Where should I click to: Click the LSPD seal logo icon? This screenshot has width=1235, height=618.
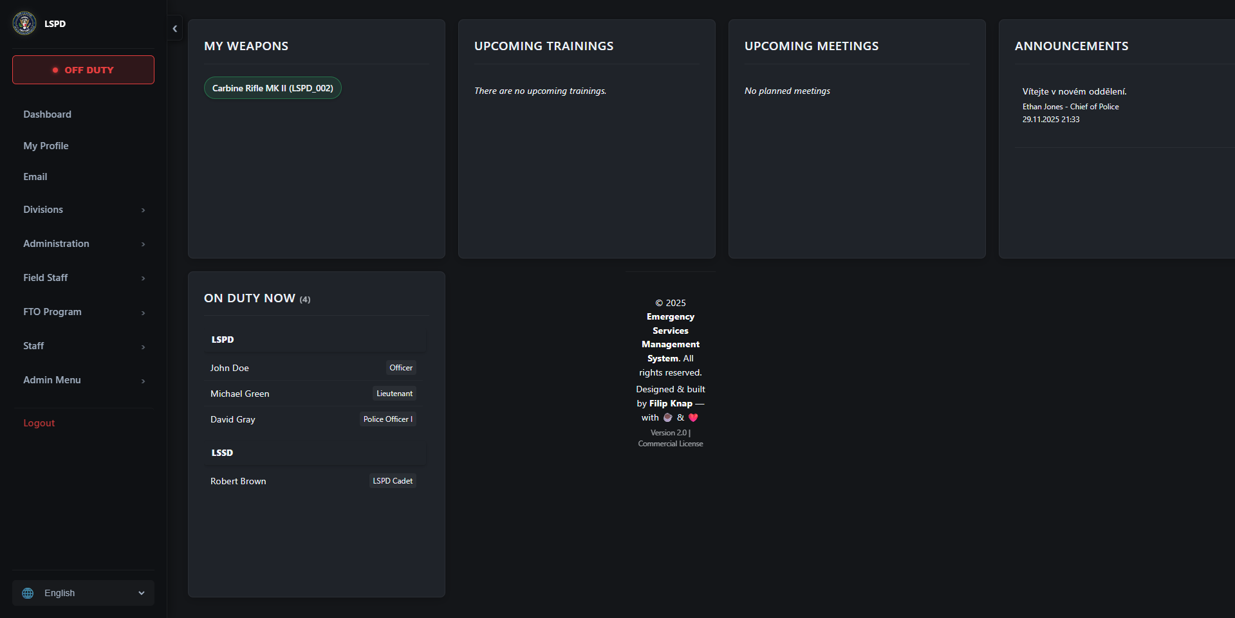coord(24,23)
